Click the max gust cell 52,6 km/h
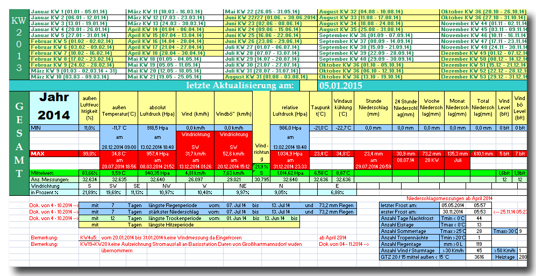The image size is (536, 276). point(234,154)
